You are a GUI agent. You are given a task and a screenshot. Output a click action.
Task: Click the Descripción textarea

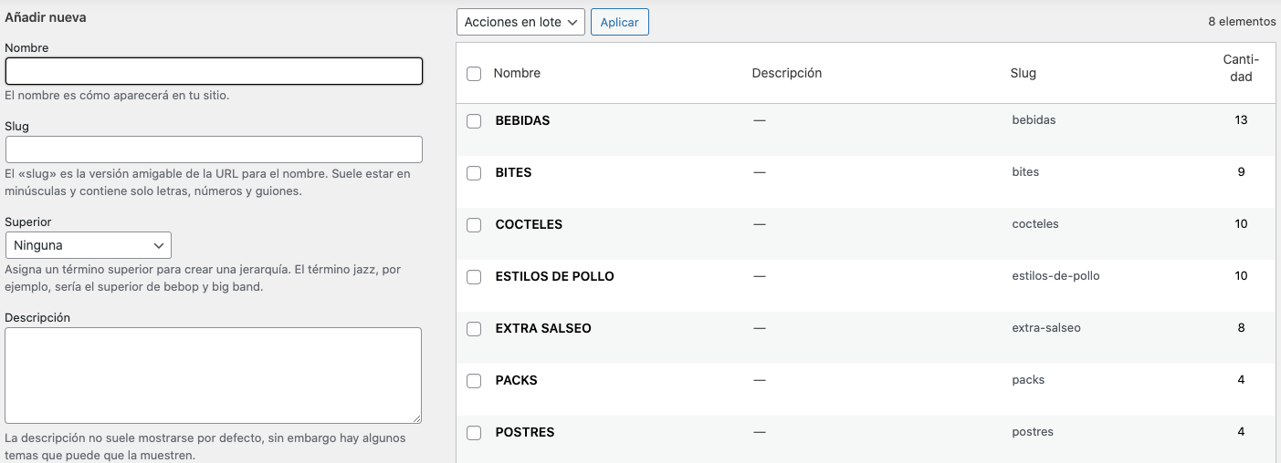(214, 375)
